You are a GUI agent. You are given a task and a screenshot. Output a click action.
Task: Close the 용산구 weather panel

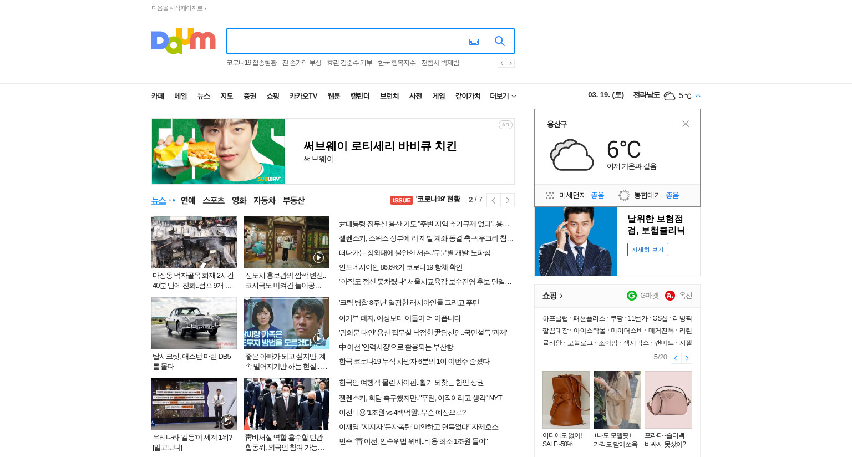686,124
